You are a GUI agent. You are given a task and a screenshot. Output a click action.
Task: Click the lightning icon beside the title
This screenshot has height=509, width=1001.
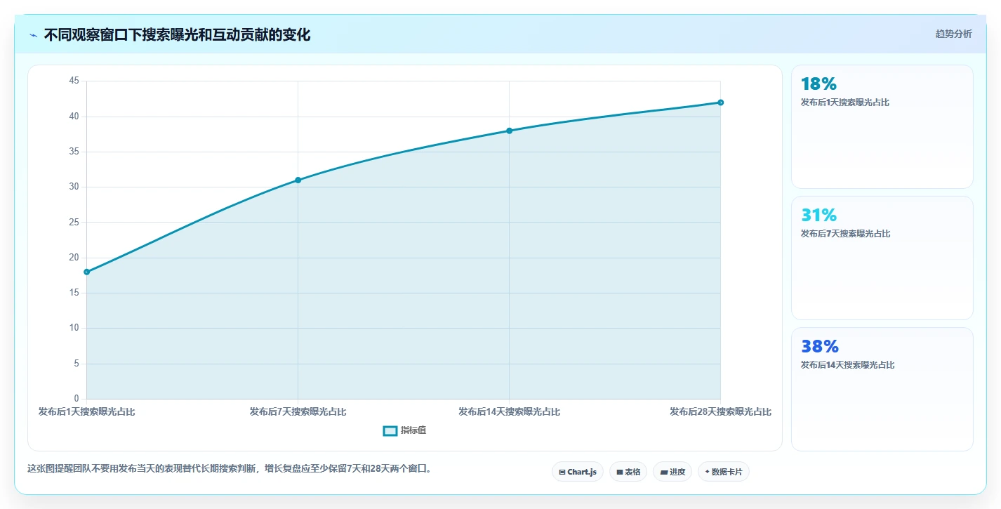click(x=33, y=35)
